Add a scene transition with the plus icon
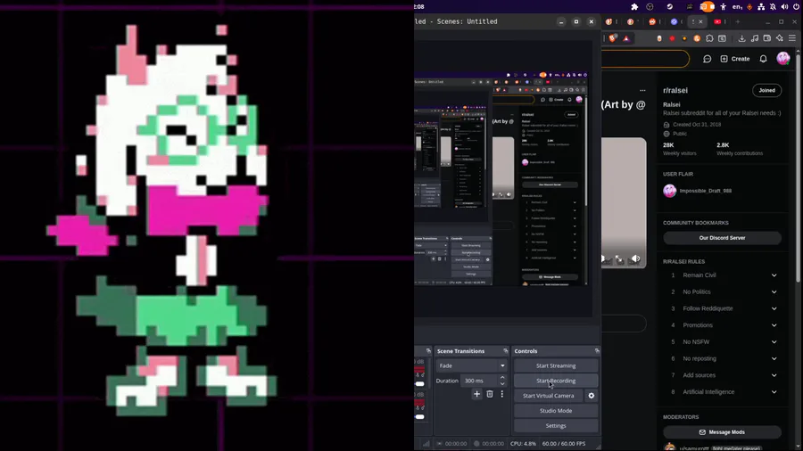The image size is (803, 451). (476, 394)
